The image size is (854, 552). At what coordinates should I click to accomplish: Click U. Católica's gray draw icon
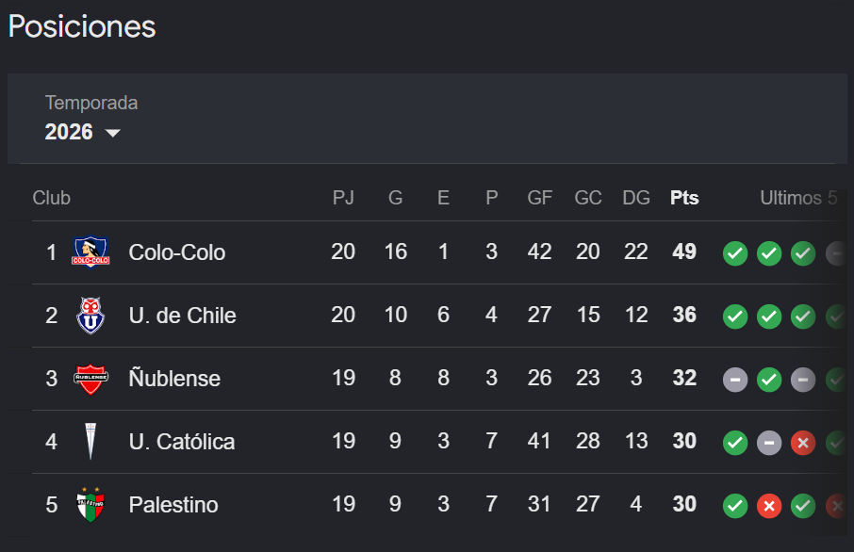(769, 443)
